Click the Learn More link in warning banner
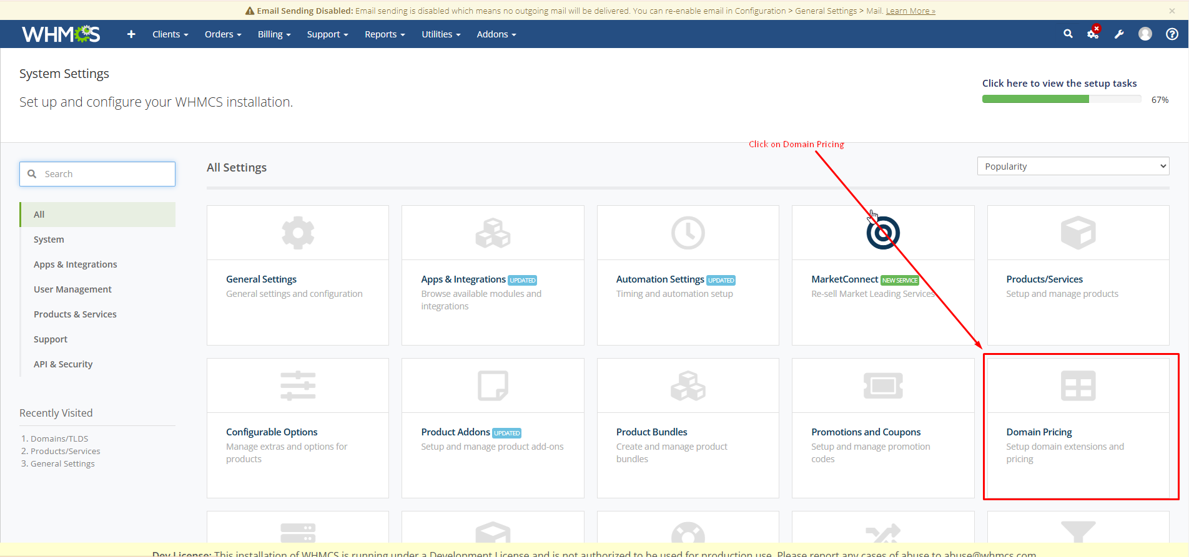The height and width of the screenshot is (557, 1189). [910, 11]
